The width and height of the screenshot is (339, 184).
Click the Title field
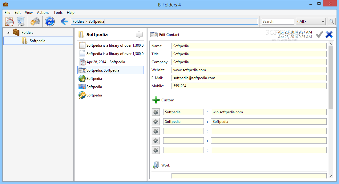[x=249, y=54]
